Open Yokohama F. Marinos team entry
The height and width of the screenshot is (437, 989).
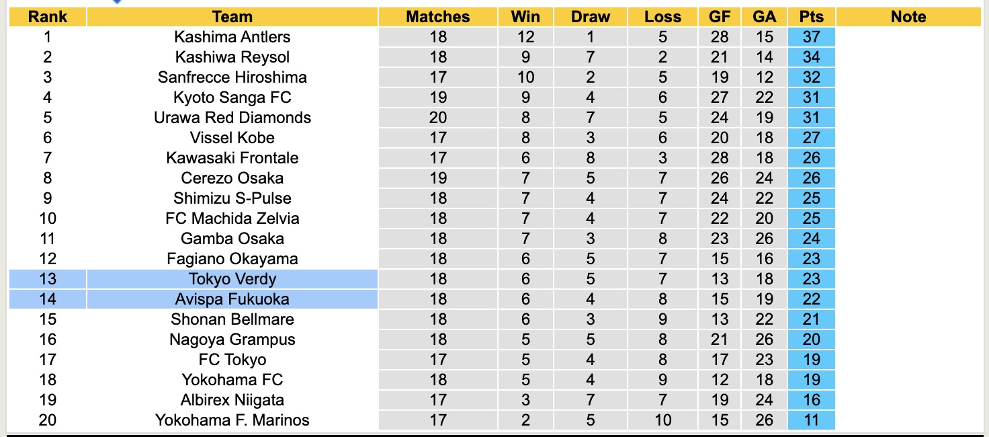[x=232, y=420]
